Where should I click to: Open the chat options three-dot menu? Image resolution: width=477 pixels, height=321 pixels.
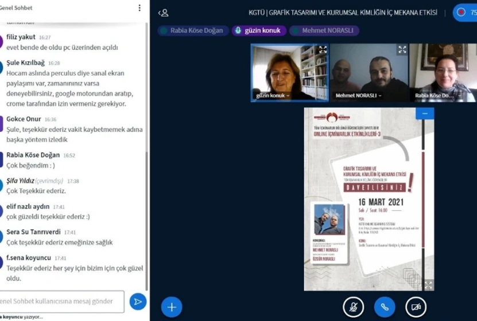click(x=139, y=8)
